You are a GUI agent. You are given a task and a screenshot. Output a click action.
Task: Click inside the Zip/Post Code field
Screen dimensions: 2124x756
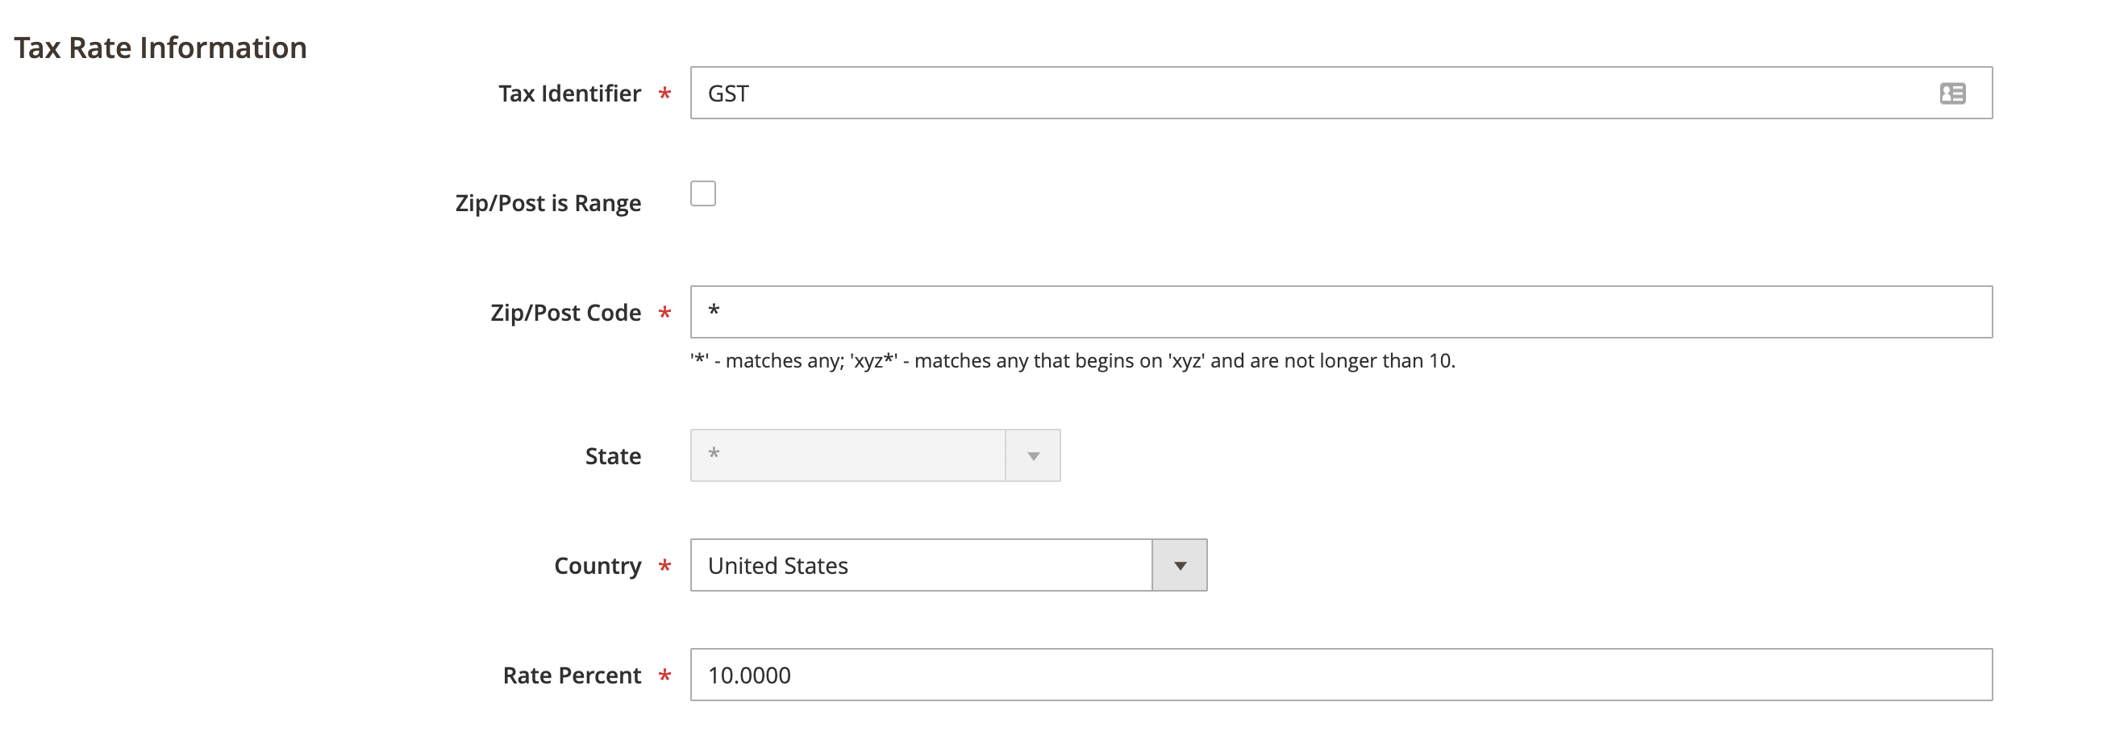click(1155, 312)
